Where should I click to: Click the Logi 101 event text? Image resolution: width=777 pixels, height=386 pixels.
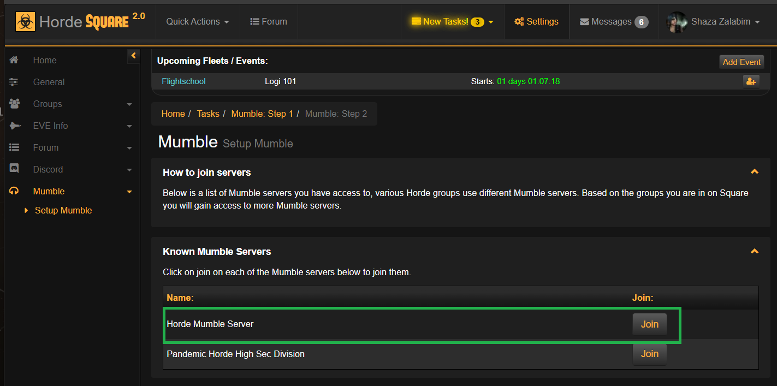pyautogui.click(x=281, y=81)
